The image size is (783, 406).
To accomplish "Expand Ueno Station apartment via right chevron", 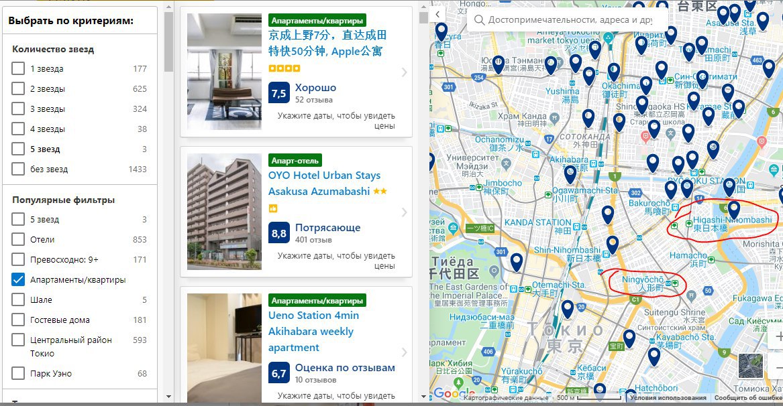I will click(x=405, y=352).
